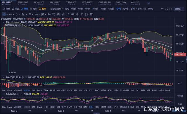Click the brush eraser drawing icon
The image size is (187, 114).
pyautogui.click(x=68, y=14)
